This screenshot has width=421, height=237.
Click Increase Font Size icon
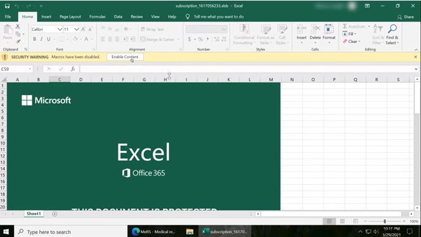(83, 29)
